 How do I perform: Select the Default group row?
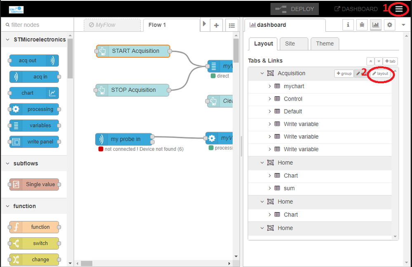pos(320,112)
